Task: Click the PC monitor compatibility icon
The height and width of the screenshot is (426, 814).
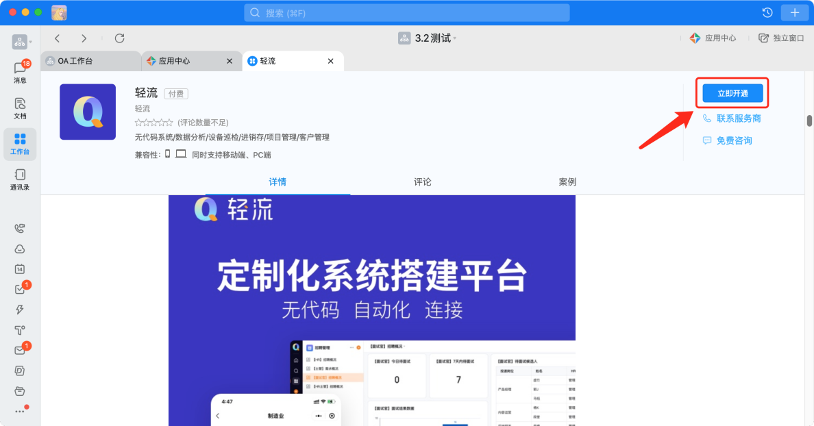Action: pyautogui.click(x=181, y=154)
